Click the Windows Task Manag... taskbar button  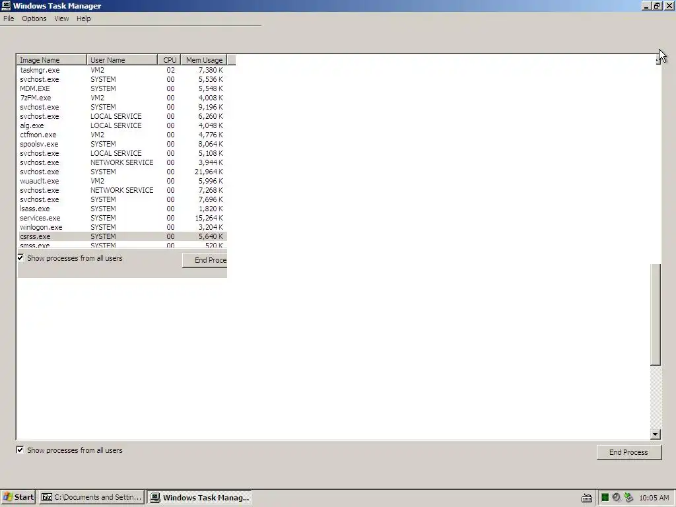(x=199, y=498)
